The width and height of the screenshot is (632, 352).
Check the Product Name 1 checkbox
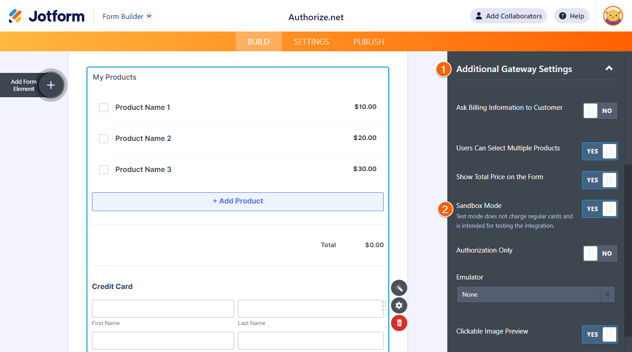click(x=104, y=107)
